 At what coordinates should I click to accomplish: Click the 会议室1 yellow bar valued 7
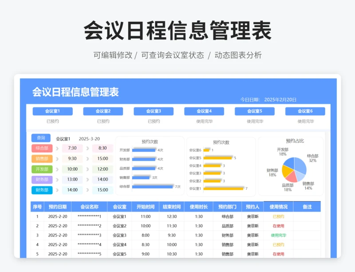[224, 189]
